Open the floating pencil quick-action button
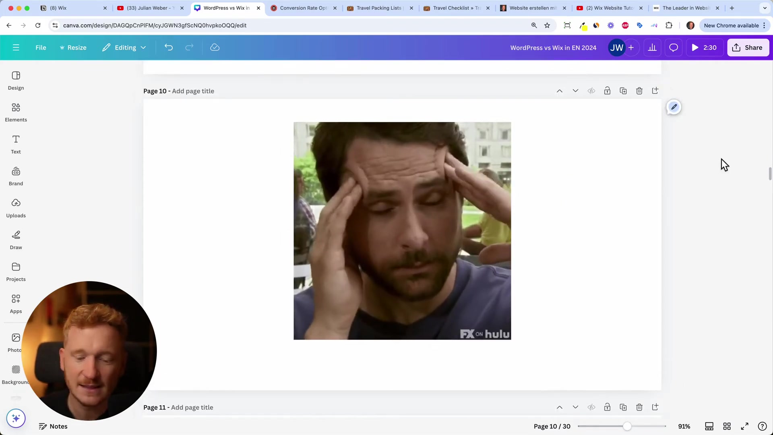Viewport: 773px width, 435px height. pos(674,107)
